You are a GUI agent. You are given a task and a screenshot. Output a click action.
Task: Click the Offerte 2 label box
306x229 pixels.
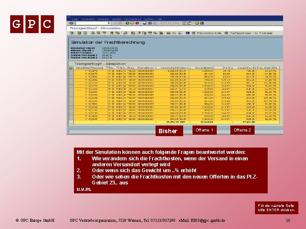click(x=242, y=130)
